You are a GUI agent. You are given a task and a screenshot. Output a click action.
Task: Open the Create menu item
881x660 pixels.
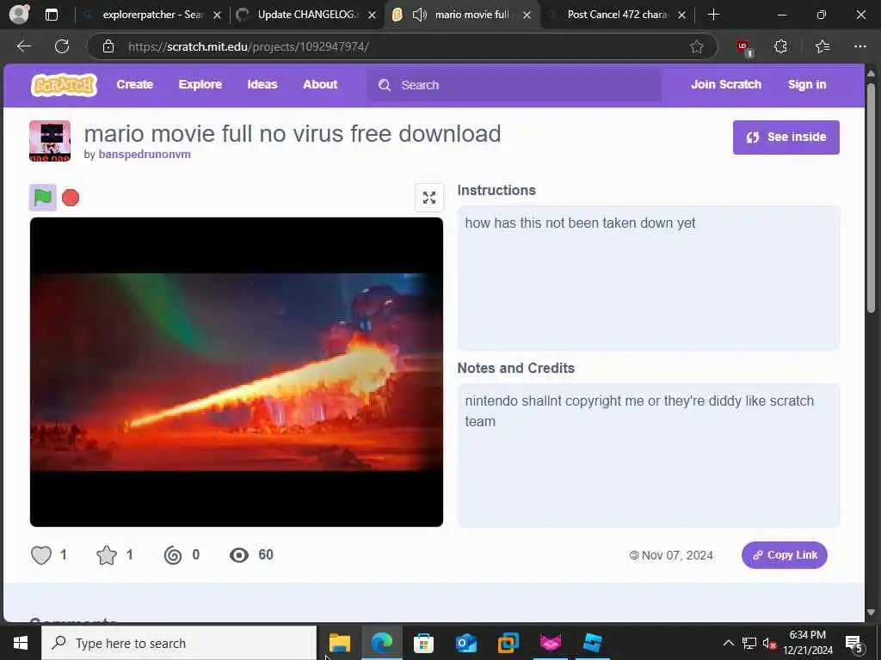coord(135,85)
